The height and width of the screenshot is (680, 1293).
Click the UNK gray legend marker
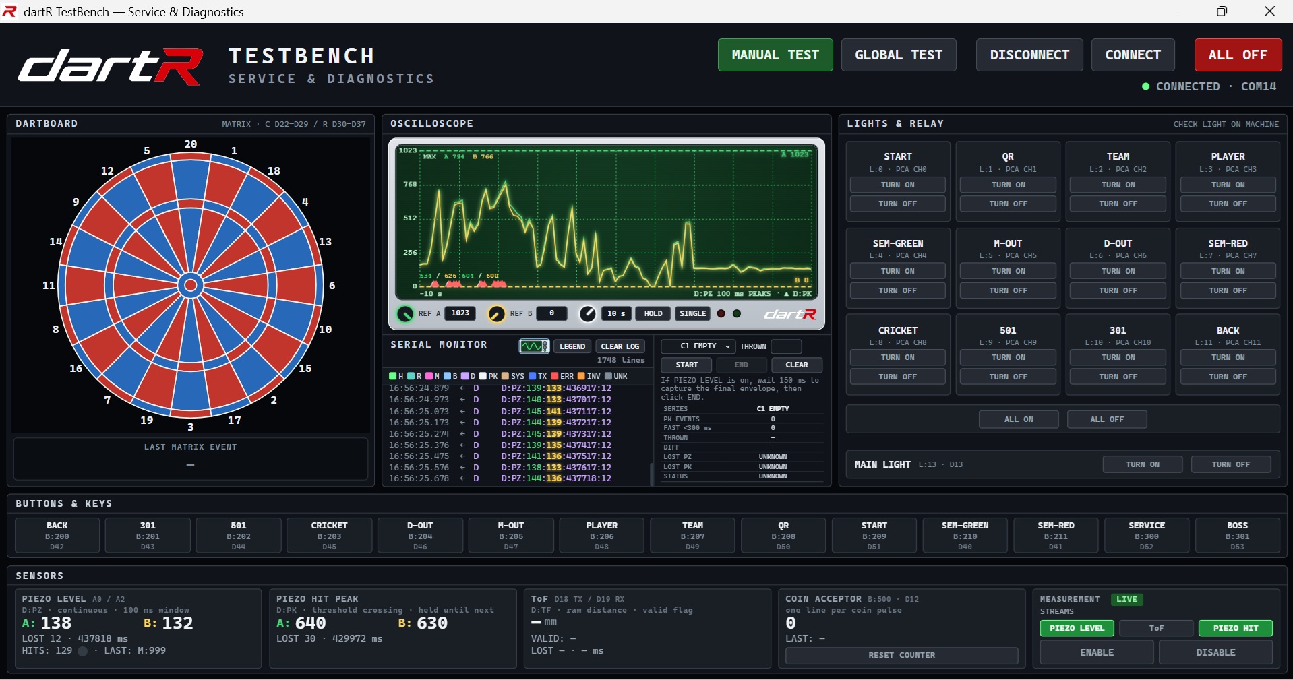pos(608,376)
